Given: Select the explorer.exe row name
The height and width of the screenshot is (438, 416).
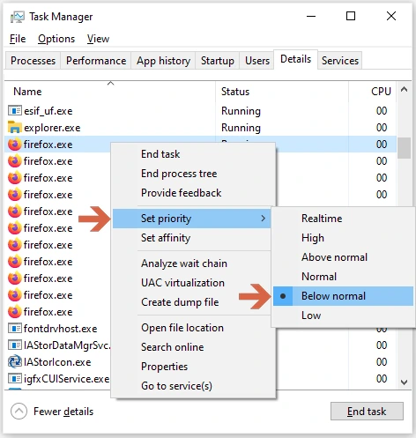Looking at the screenshot, I should [52, 128].
